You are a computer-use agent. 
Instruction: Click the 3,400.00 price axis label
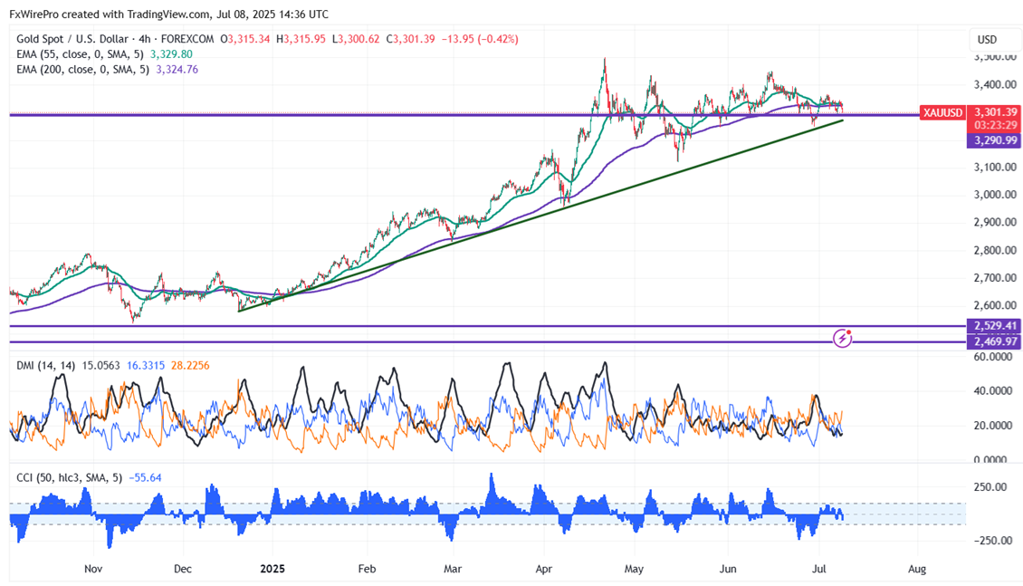coord(995,84)
